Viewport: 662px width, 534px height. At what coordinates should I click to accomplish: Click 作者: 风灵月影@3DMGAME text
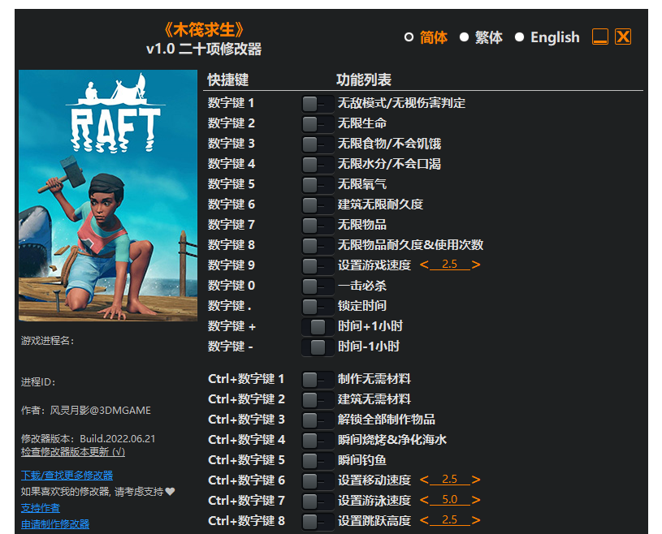click(x=86, y=411)
